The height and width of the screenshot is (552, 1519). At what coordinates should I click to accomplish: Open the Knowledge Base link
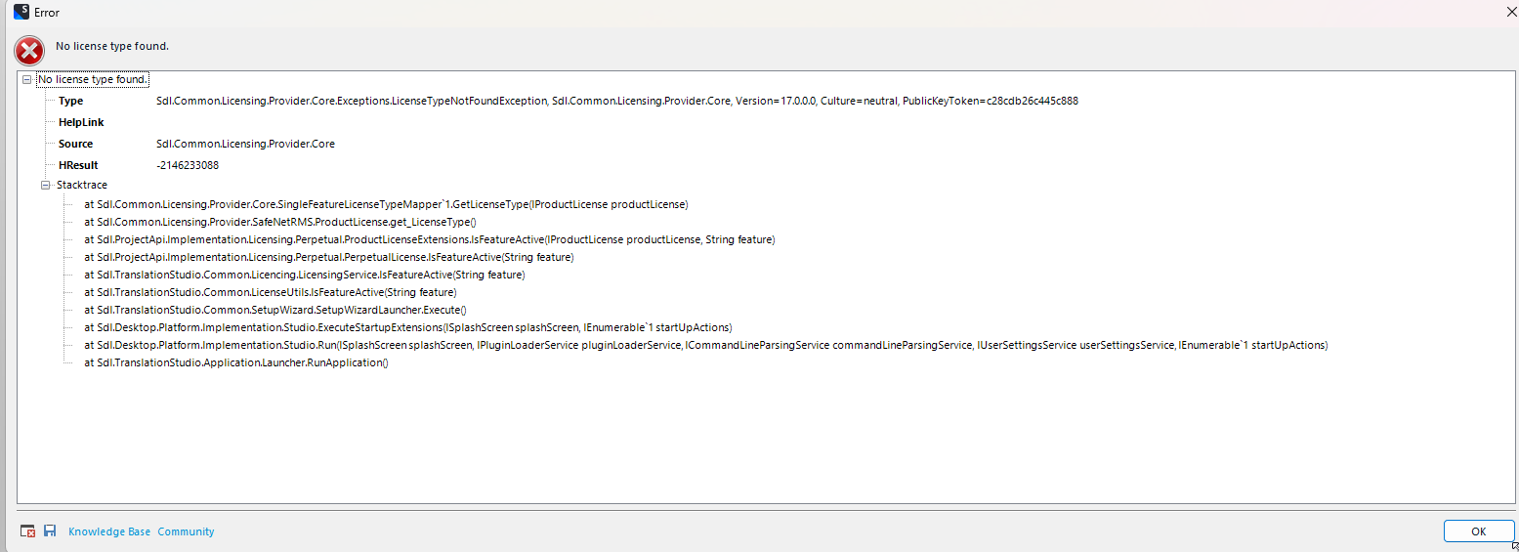pos(109,531)
